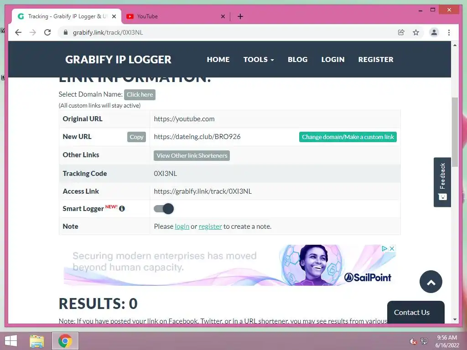Click the RESULTS: 0 heading
The image size is (467, 350).
[98, 304]
